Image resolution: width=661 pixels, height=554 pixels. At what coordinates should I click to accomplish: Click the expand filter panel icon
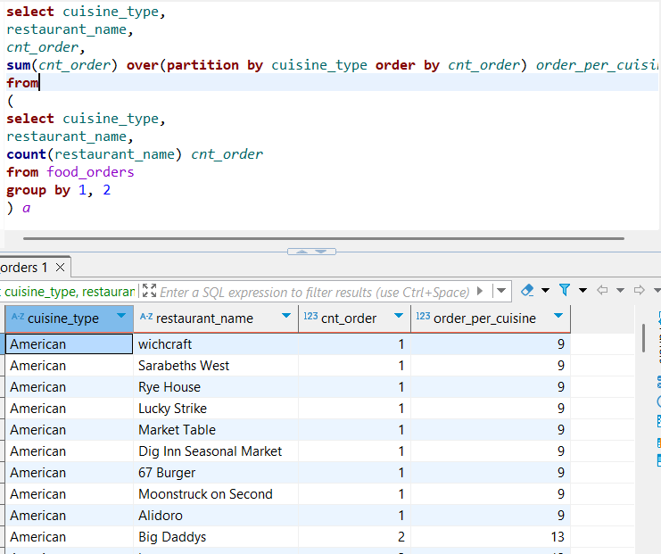click(149, 292)
